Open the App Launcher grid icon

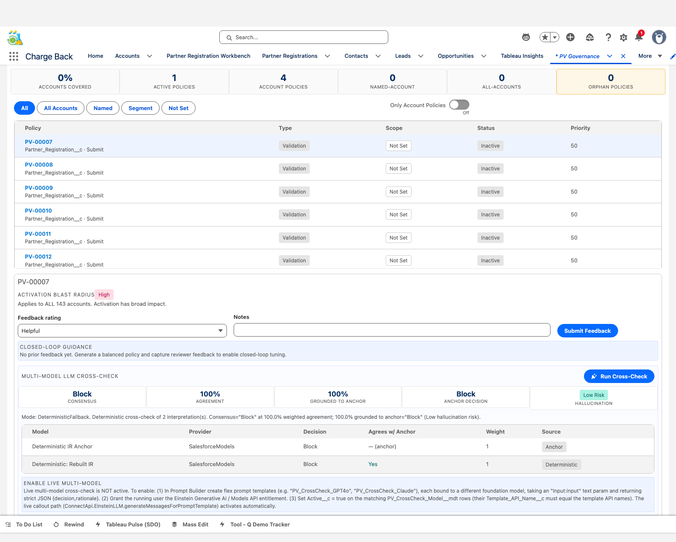(14, 56)
